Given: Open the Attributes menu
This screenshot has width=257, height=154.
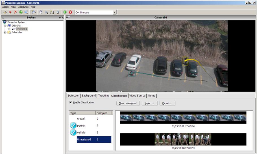Looking at the screenshot, I should pyautogui.click(x=23, y=7).
